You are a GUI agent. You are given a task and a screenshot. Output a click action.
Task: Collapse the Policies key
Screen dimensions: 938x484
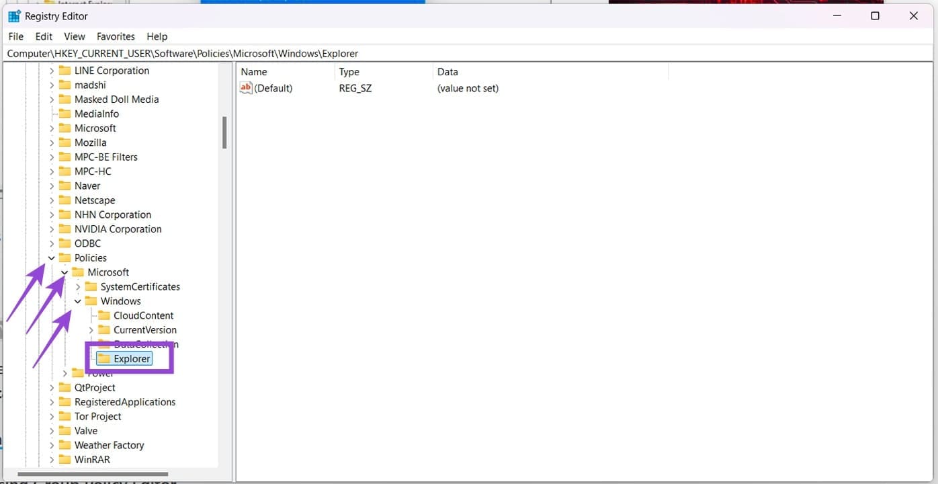[52, 258]
